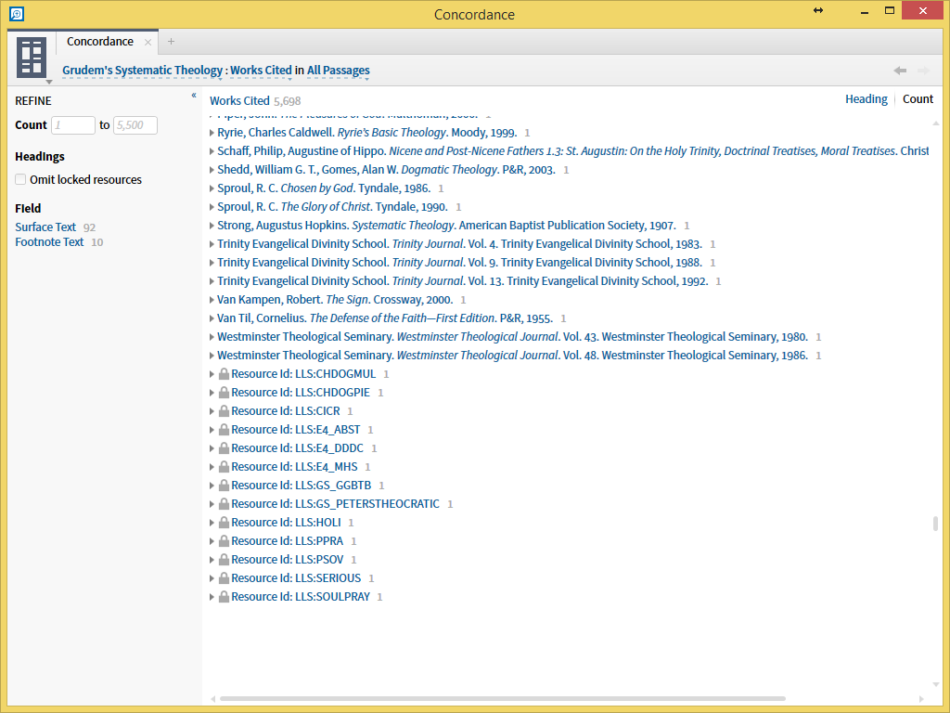This screenshot has height=713, width=950.
Task: Expand the Sproul Chosen by God entry
Action: pos(212,188)
